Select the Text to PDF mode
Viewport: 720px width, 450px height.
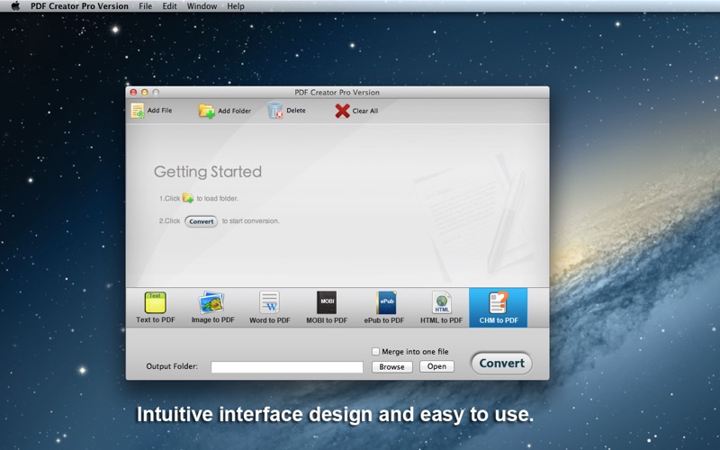(x=155, y=307)
